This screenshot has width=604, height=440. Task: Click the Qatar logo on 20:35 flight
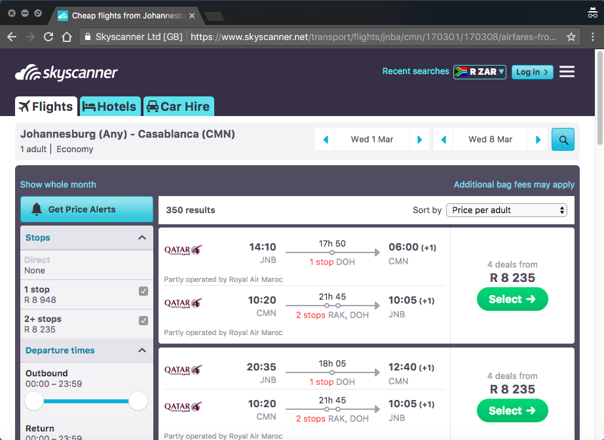tap(183, 370)
